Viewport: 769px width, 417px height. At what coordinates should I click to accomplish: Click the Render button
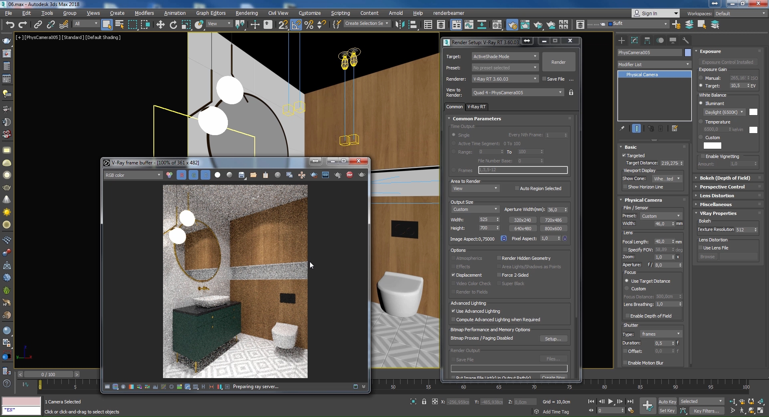pos(558,62)
